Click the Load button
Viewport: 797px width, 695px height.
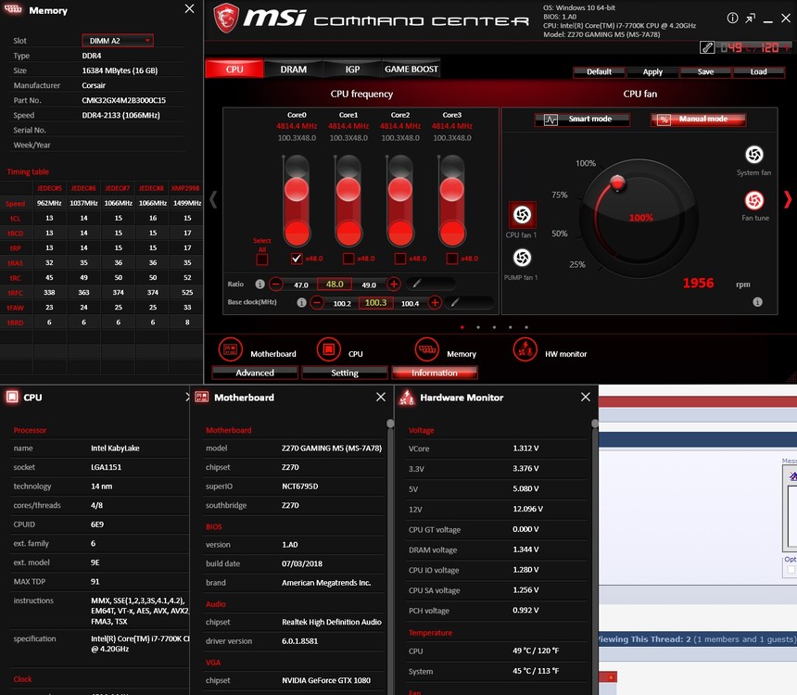pyautogui.click(x=758, y=72)
